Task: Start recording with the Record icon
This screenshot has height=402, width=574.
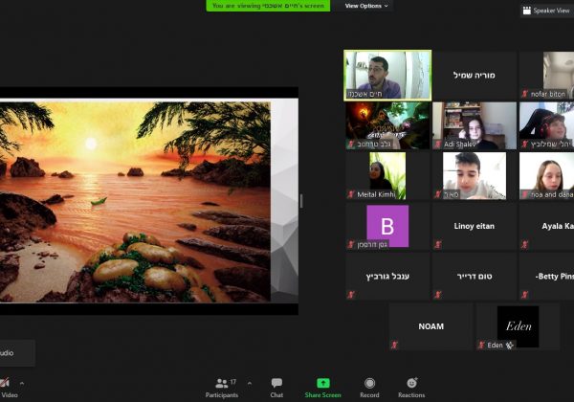Action: 369,383
